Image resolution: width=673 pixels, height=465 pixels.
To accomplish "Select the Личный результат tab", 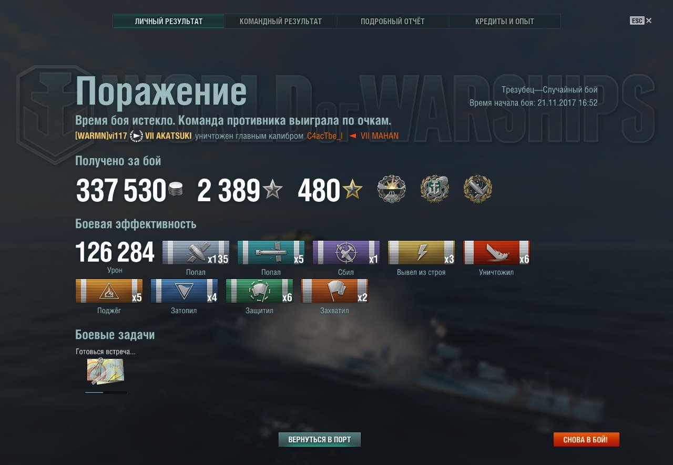I will 169,22.
